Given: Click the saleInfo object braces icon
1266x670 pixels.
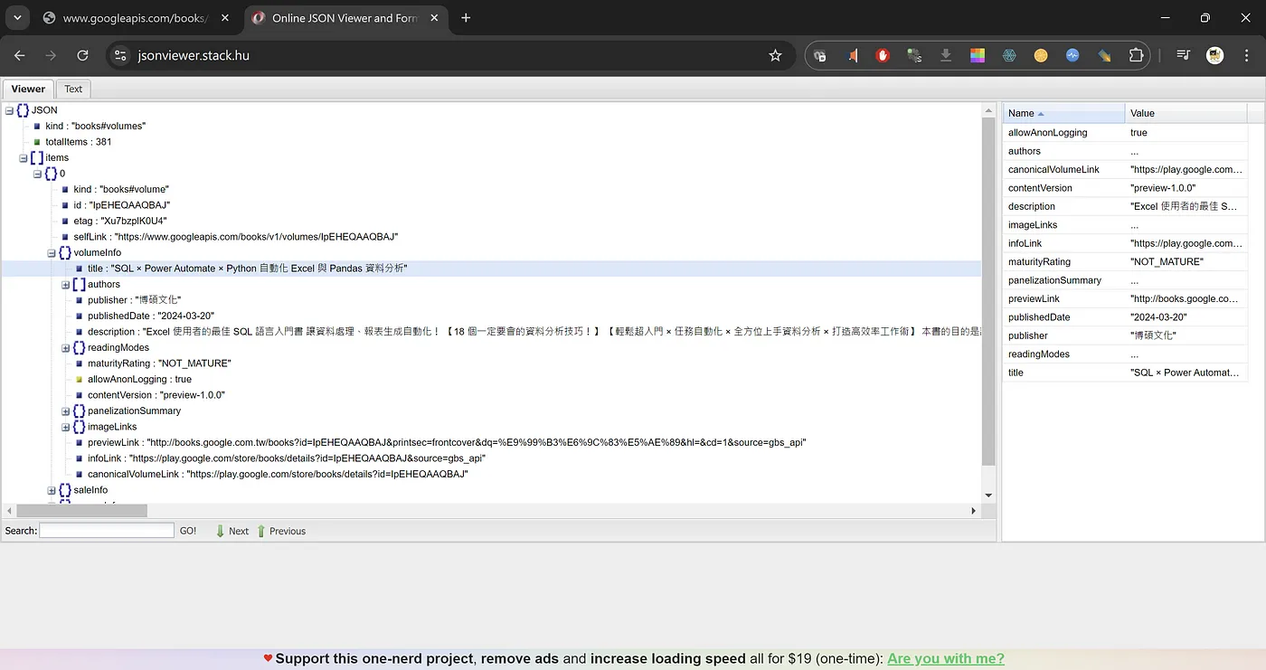Looking at the screenshot, I should point(65,490).
